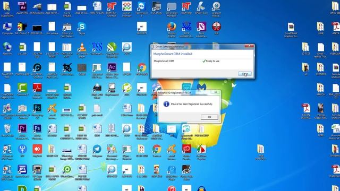Open the Computer desktop icon
Viewport: 340px width, 191px height.
7,29
